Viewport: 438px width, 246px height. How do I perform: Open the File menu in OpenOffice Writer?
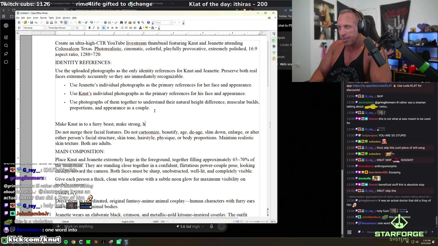(17, 18)
